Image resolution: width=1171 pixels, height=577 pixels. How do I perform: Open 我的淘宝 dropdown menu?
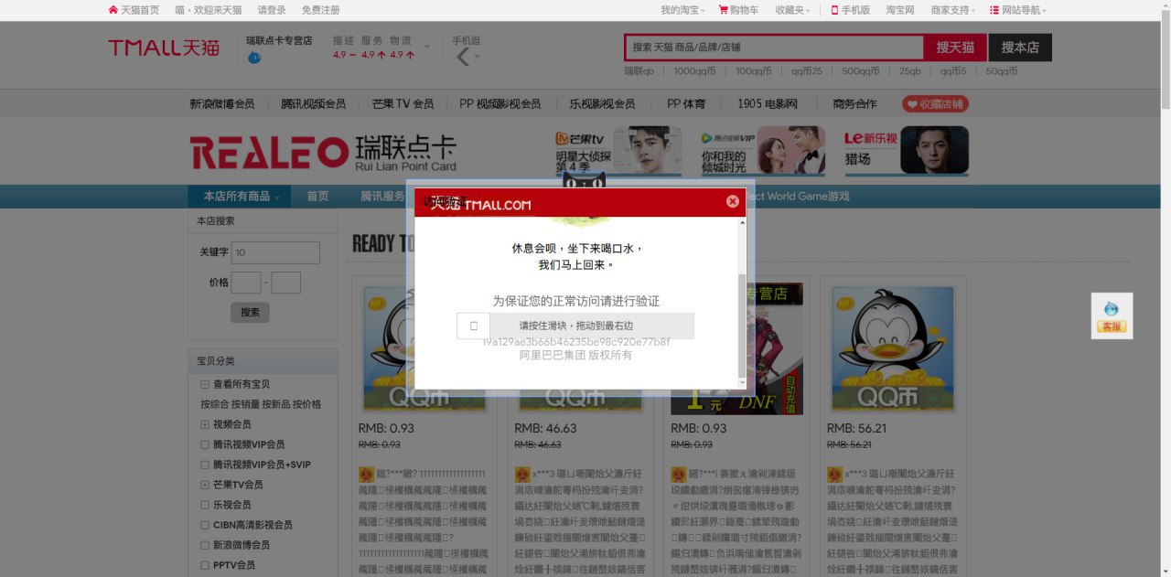[682, 10]
